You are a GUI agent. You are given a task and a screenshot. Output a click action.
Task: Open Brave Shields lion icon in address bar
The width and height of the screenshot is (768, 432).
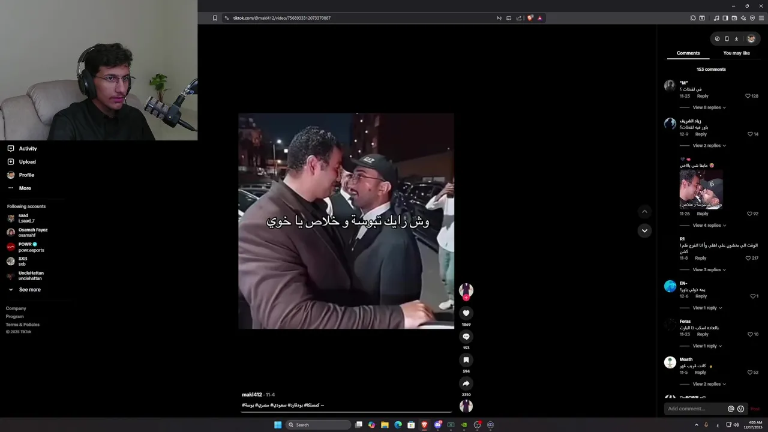530,18
